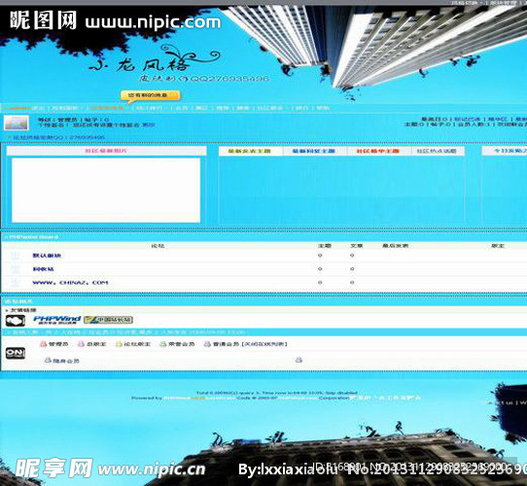
Task: Open the WWW.CHINAZ.COM forum link
Action: [x=70, y=282]
